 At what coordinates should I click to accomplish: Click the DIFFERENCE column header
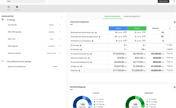(155, 28)
